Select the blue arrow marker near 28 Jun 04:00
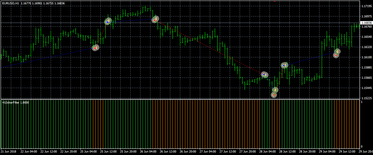Image resolution: width=373 pixels, height=155 pixels. (x=264, y=74)
